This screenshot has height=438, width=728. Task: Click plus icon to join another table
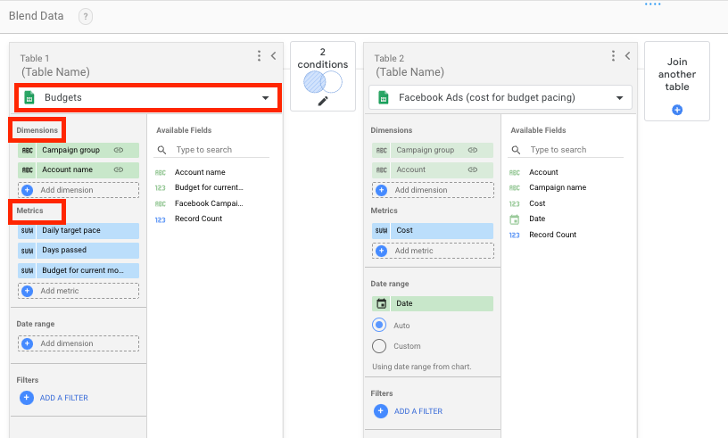[676, 110]
